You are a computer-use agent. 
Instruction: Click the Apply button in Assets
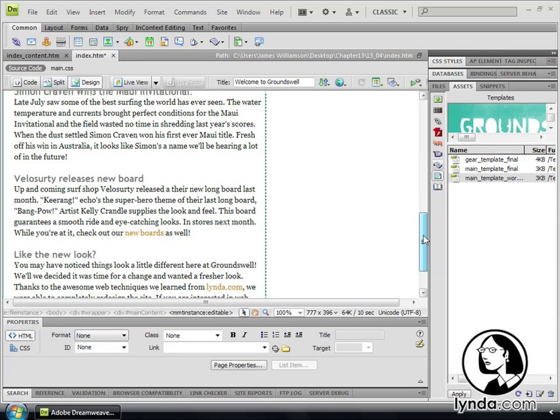coord(459,394)
